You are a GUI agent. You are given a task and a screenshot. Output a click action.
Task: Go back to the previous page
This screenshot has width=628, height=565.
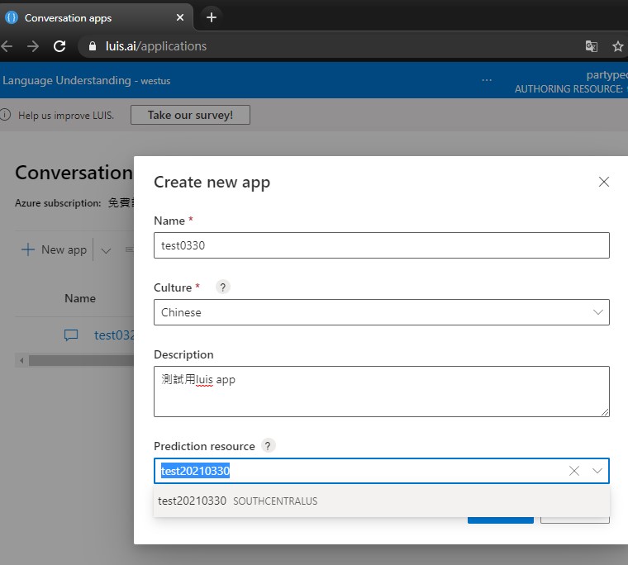tap(7, 46)
